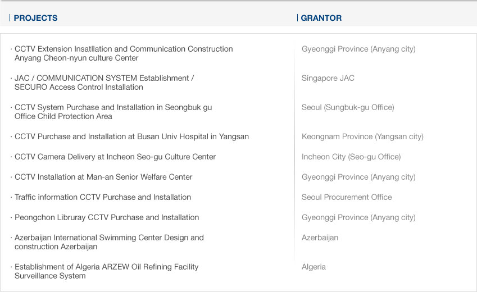Click the PROJECTS column header
The height and width of the screenshot is (292, 477).
pyautogui.click(x=35, y=18)
